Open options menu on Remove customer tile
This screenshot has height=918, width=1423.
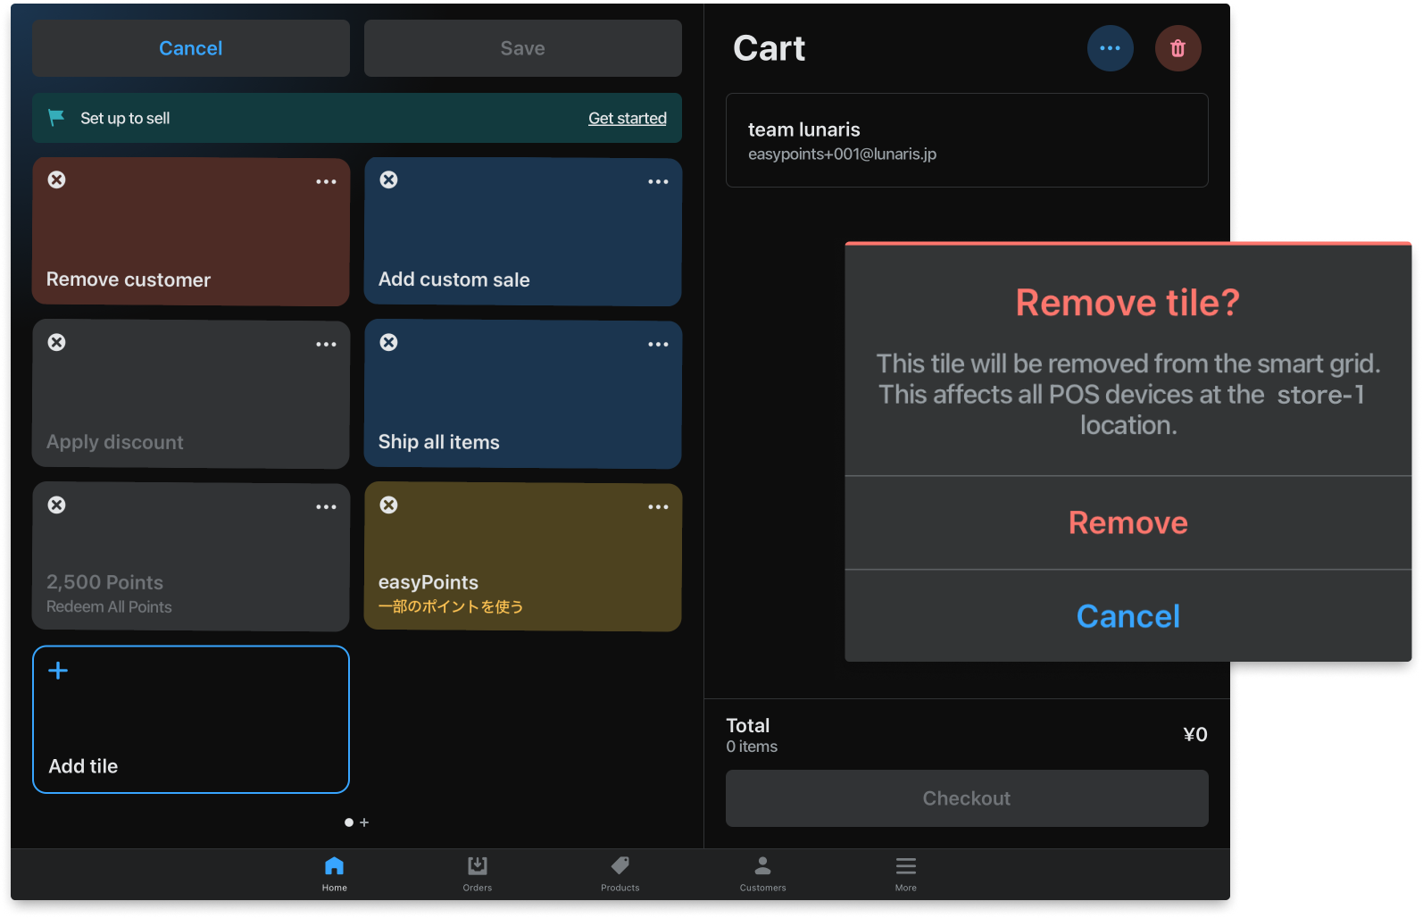326,181
